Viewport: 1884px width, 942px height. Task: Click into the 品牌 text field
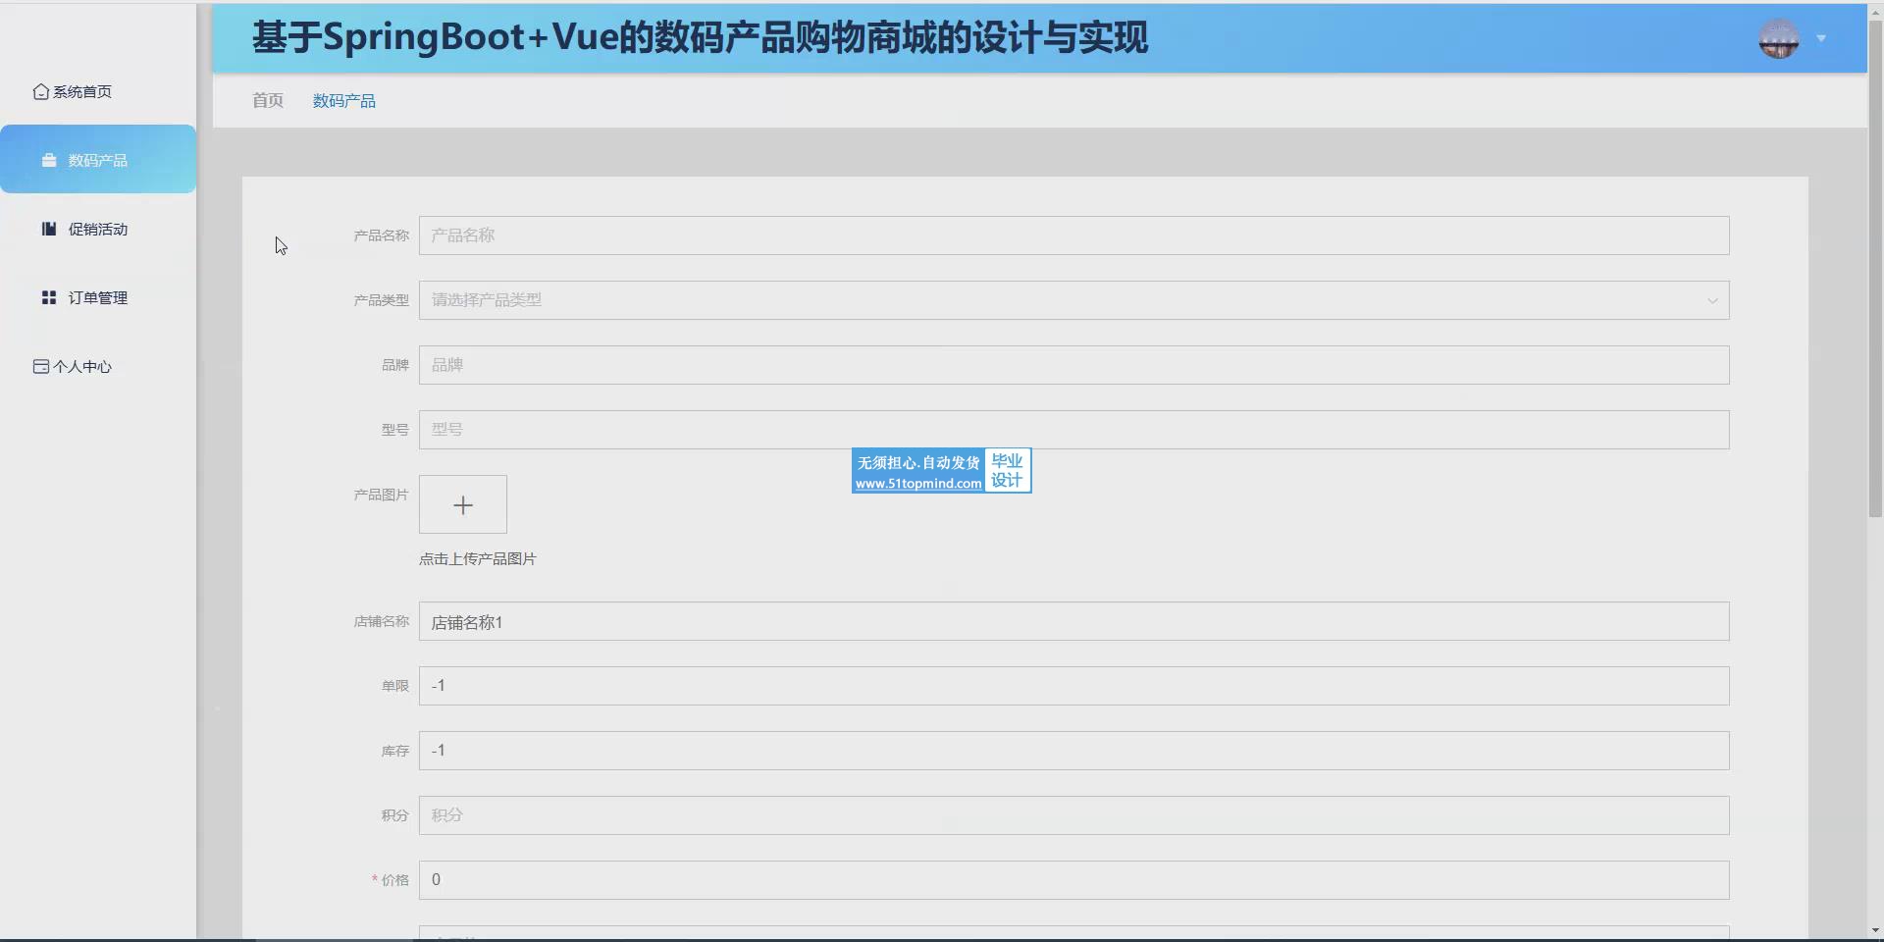pos(1073,365)
